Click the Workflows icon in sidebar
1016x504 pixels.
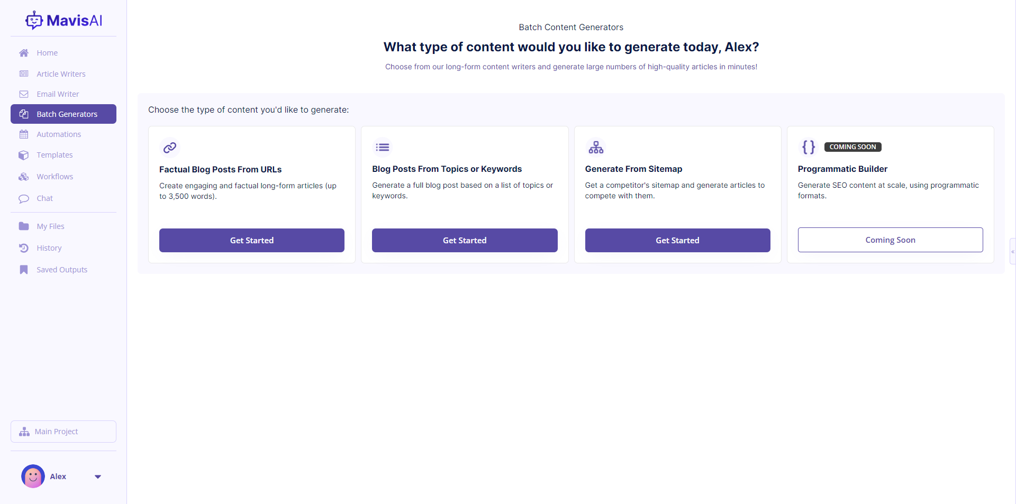pos(24,177)
